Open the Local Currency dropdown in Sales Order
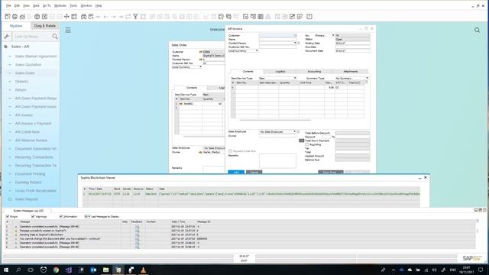The height and width of the screenshot is (275, 489). tap(200, 67)
